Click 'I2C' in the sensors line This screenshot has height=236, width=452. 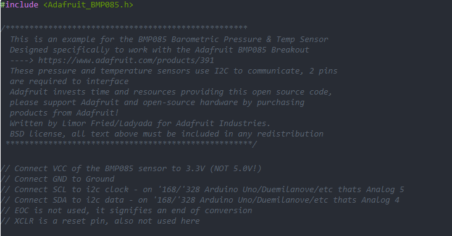221,71
